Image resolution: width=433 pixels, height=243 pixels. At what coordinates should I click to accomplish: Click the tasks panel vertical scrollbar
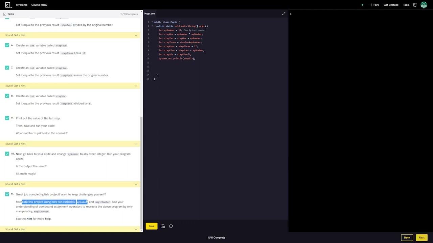[141, 172]
